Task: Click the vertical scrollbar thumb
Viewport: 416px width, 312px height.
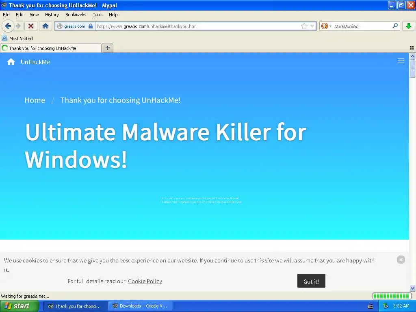Action: [x=412, y=68]
